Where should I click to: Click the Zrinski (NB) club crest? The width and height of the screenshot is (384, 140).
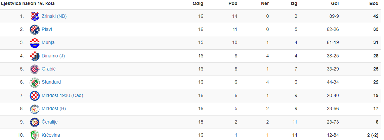click(35, 16)
